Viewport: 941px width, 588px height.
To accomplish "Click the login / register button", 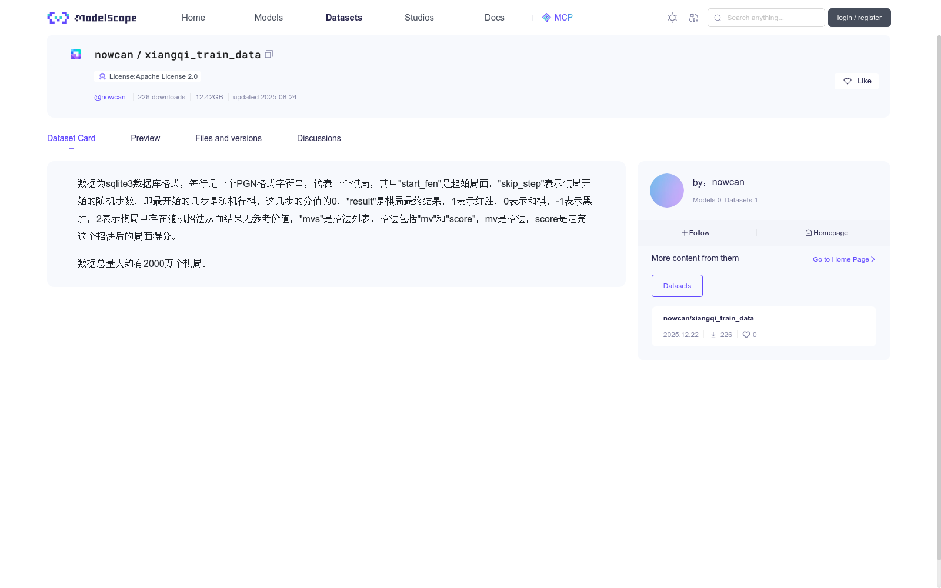I will (859, 18).
